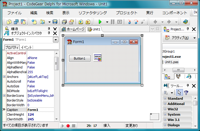Switch to the イベント tab
Image resolution: width=200 pixels, height=131 pixels.
click(x=26, y=47)
